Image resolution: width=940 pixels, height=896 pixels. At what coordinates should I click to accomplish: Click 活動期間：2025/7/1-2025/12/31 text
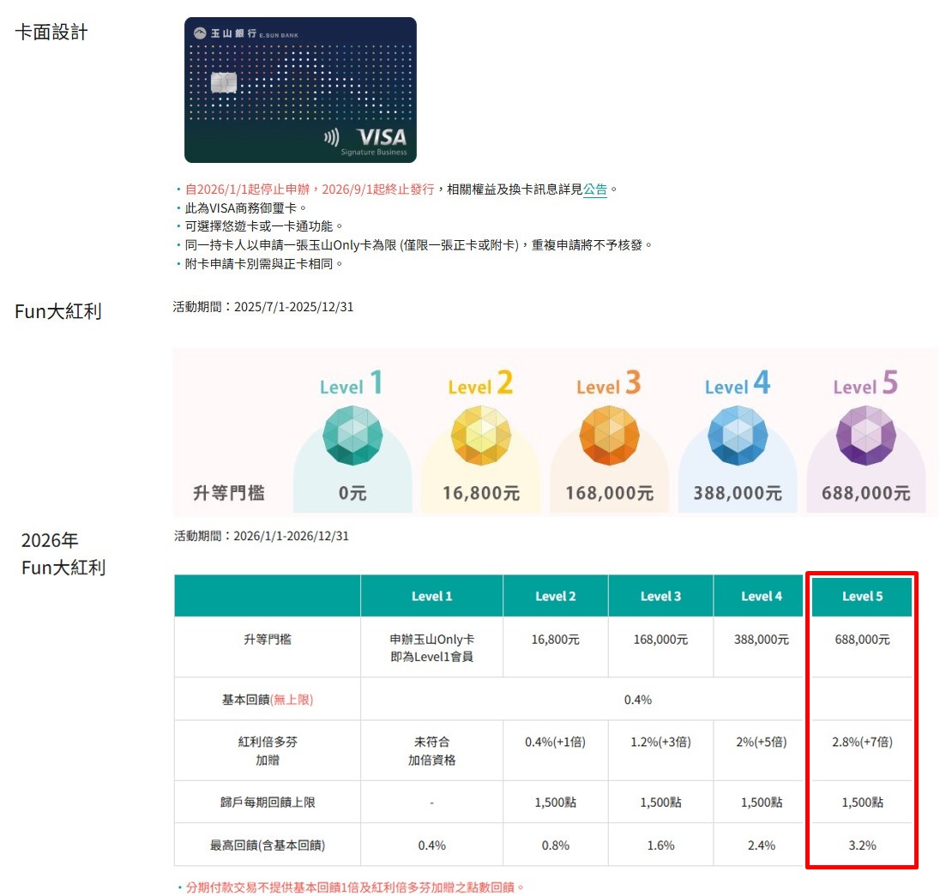pyautogui.click(x=263, y=307)
